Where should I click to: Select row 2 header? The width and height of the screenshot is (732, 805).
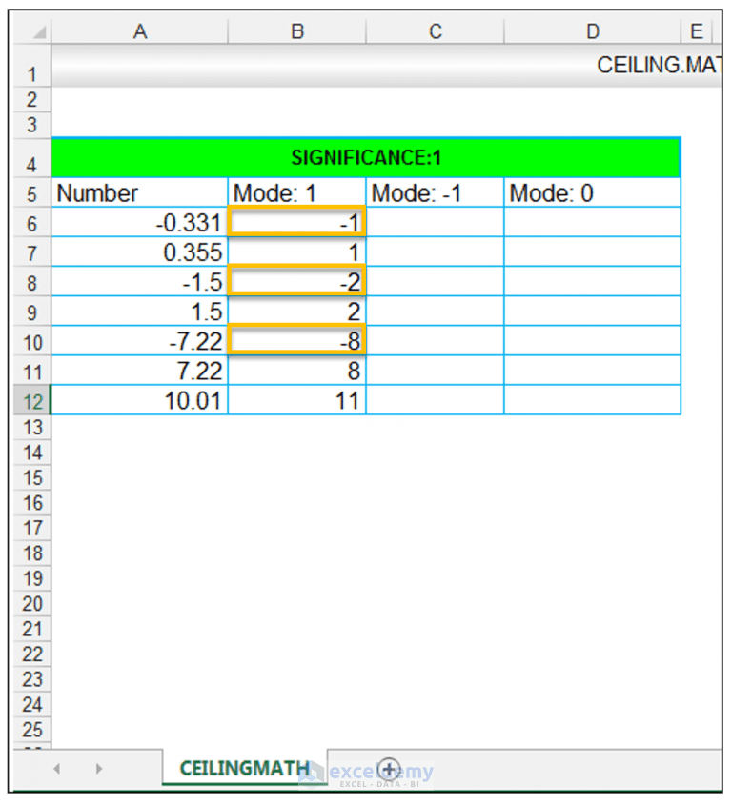[x=31, y=100]
